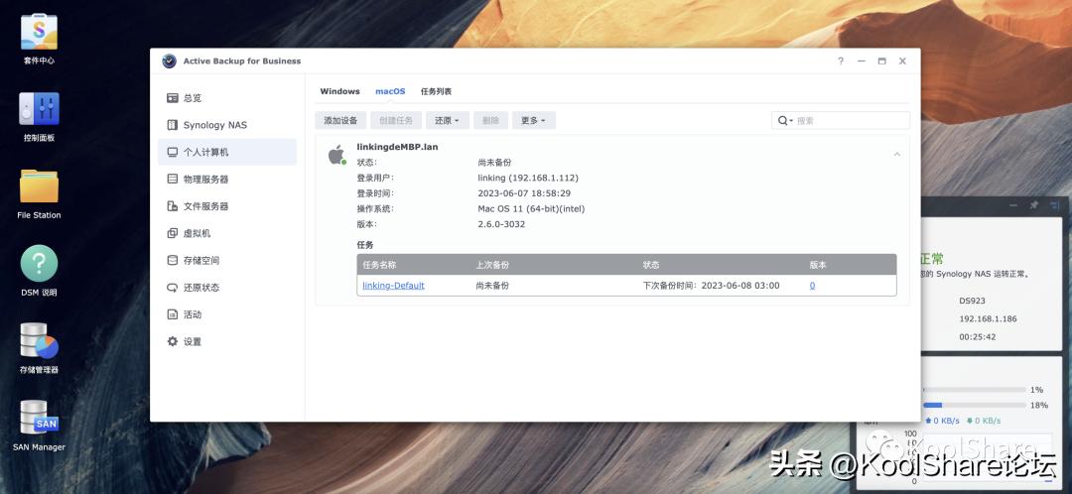Click the login user value linking (192.168.1.112)

pyautogui.click(x=528, y=178)
